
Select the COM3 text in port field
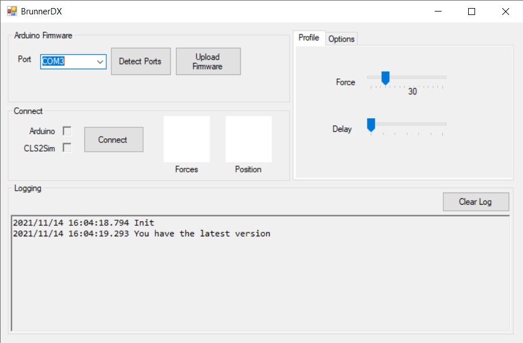click(x=53, y=61)
